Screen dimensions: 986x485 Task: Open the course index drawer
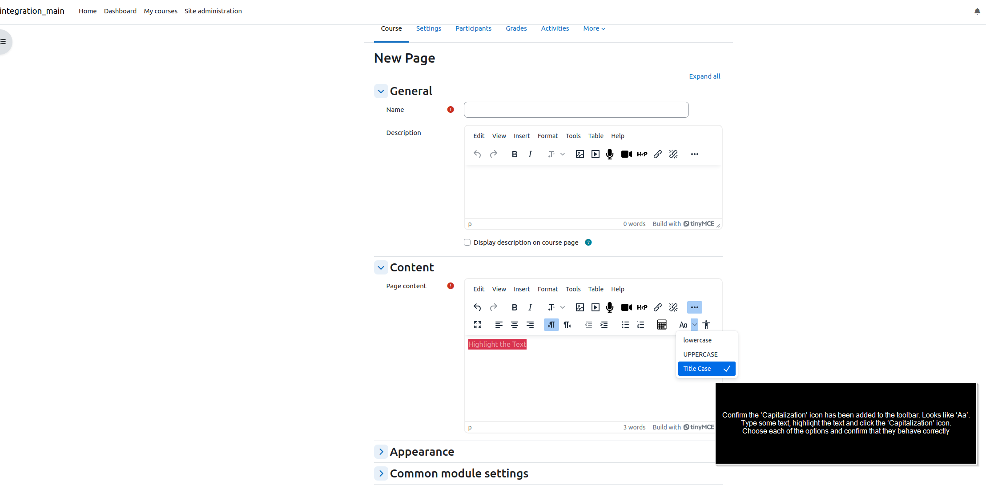coord(4,42)
